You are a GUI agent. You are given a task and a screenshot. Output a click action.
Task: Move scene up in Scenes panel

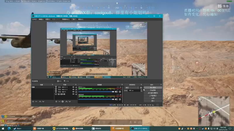point(40,102)
